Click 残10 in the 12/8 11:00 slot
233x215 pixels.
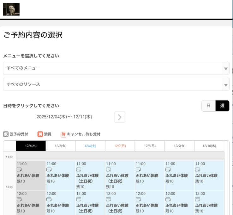pyautogui.click(x=140, y=181)
